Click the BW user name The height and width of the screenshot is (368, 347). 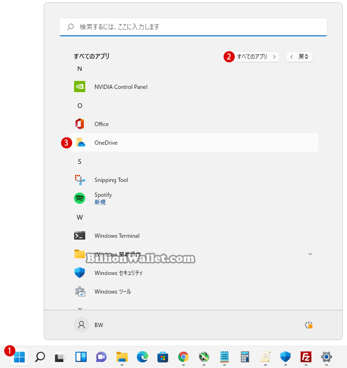[x=99, y=325]
